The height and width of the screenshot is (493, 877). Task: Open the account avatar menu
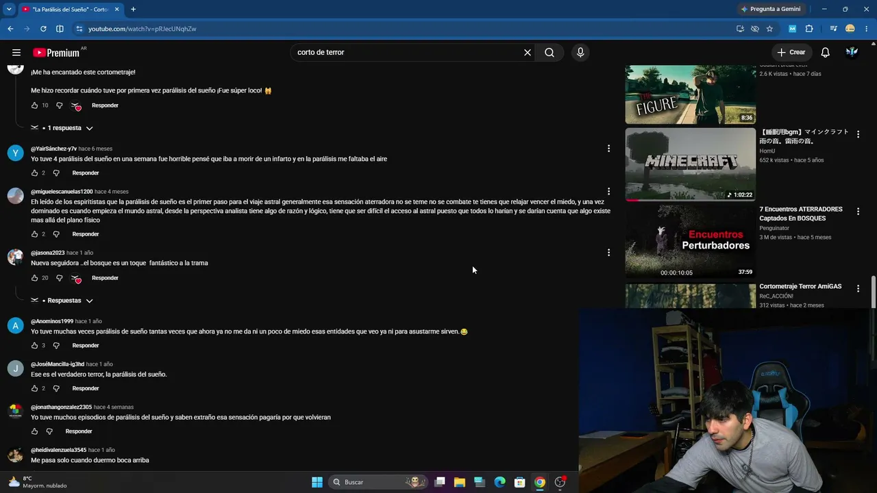click(852, 53)
